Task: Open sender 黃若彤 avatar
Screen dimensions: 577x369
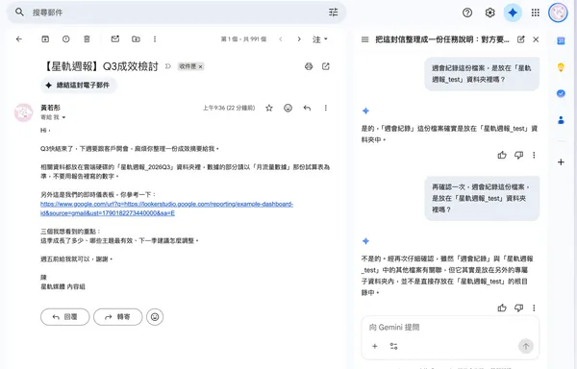Action: coord(23,112)
